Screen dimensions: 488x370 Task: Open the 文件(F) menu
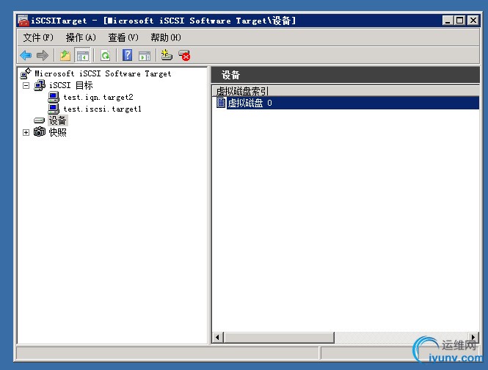pyautogui.click(x=38, y=37)
